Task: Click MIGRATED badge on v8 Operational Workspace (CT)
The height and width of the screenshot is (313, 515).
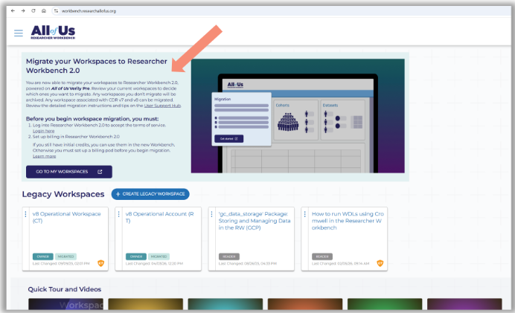Action: tap(65, 256)
